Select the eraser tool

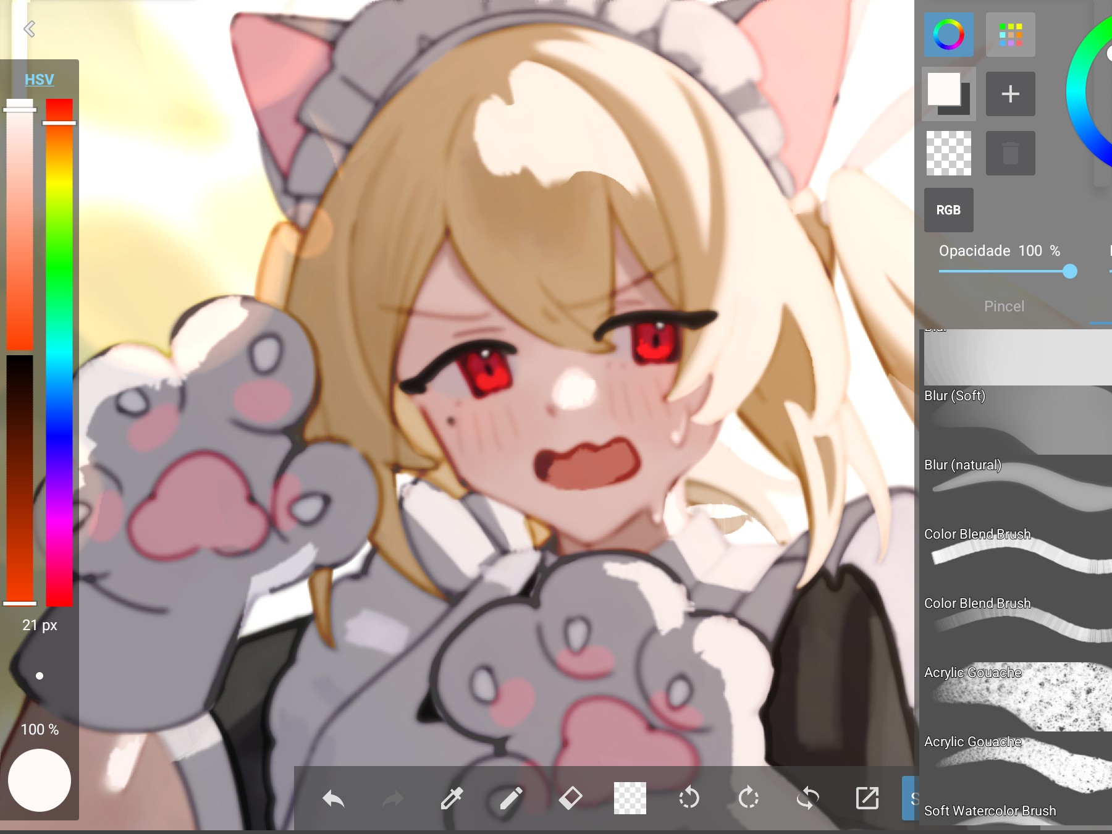570,798
